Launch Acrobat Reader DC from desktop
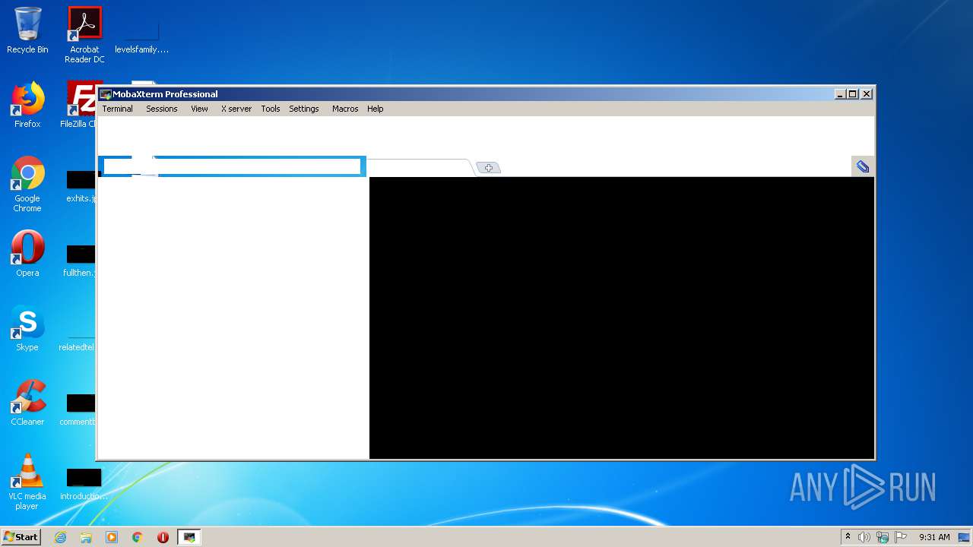973x547 pixels. coord(84,35)
